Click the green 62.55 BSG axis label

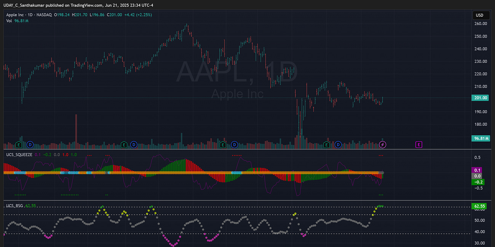(x=479, y=207)
